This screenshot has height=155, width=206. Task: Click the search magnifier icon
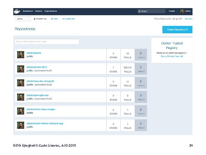(139, 11)
